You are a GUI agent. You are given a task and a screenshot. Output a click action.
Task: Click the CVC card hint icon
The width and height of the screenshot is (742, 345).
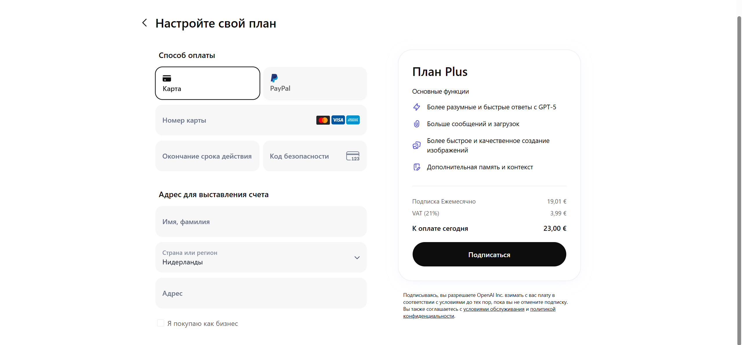coord(353,156)
